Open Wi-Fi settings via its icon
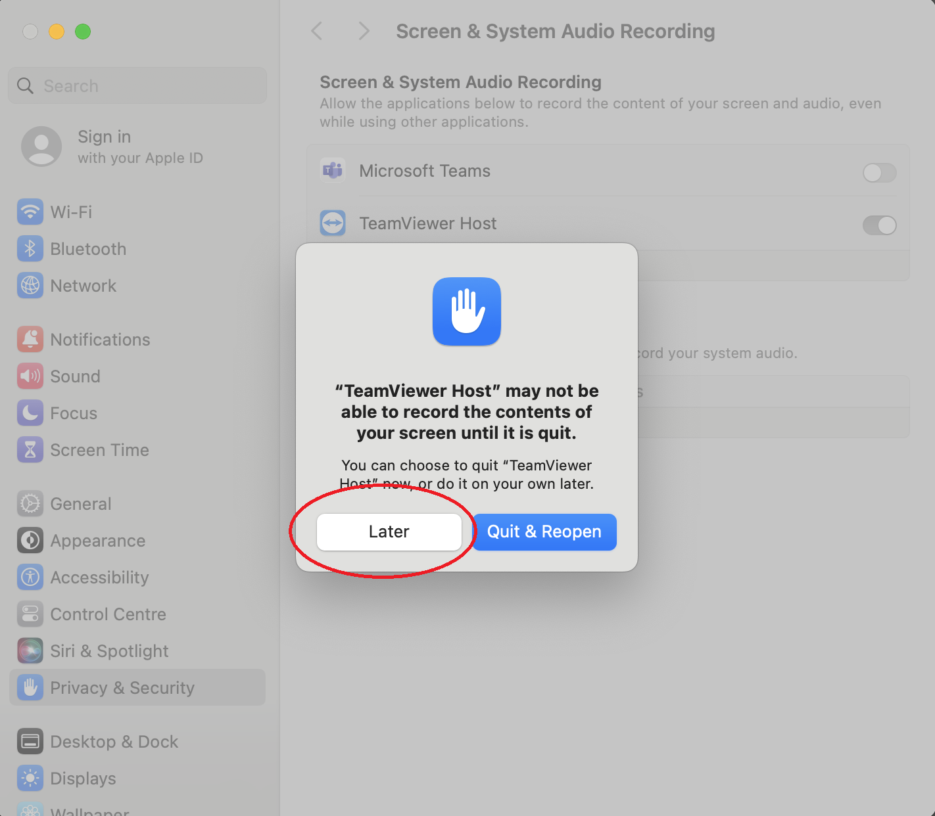This screenshot has width=935, height=816. click(x=30, y=212)
